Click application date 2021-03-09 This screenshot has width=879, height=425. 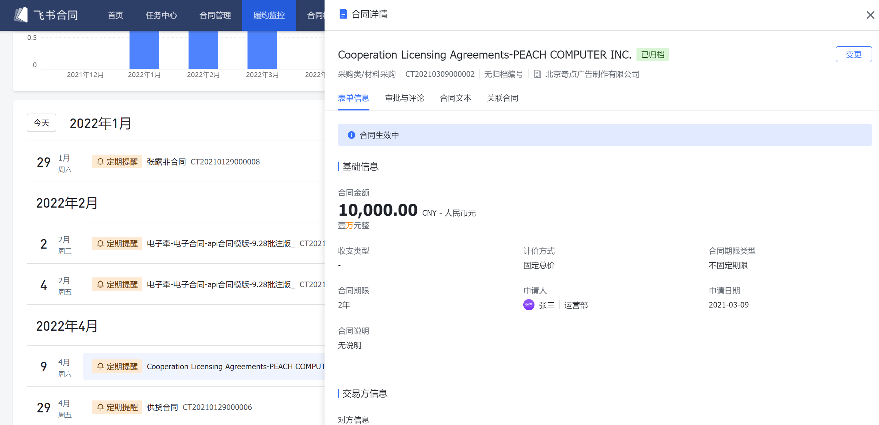729,305
